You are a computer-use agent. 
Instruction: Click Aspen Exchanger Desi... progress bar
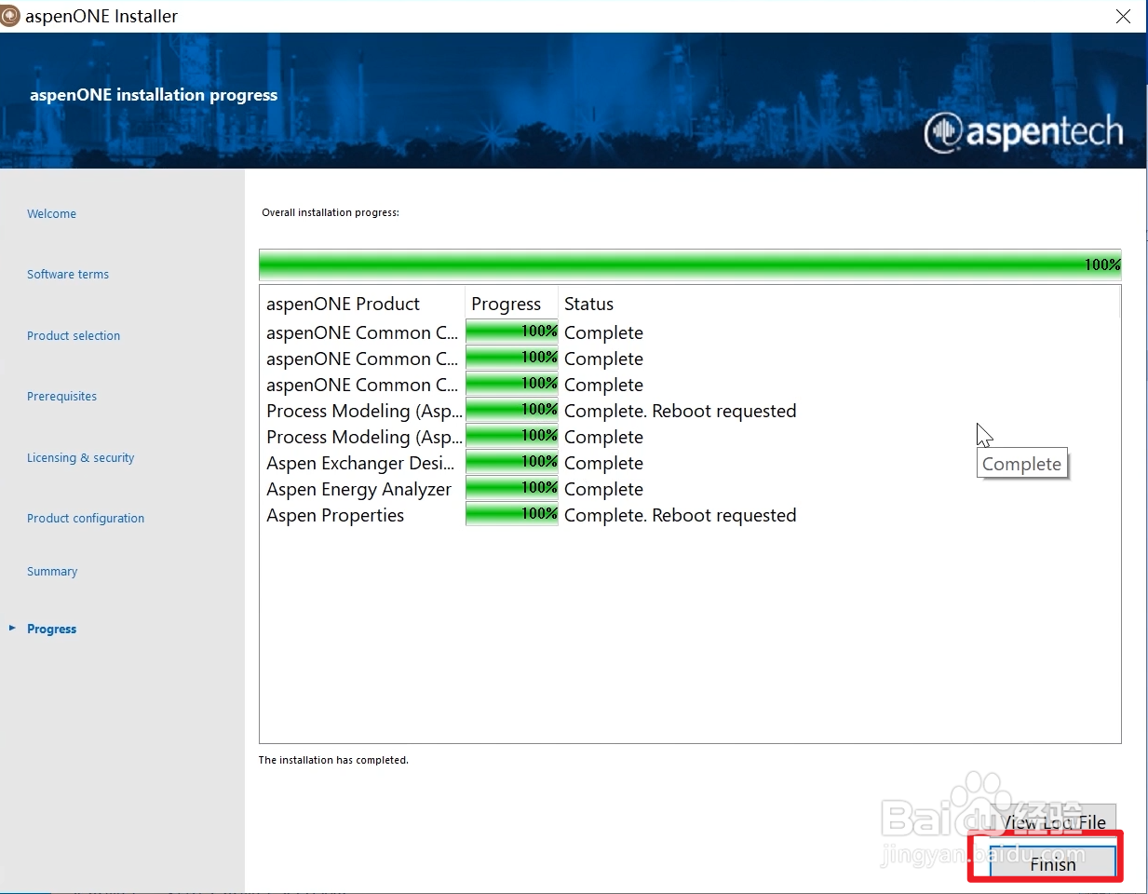[x=511, y=462]
